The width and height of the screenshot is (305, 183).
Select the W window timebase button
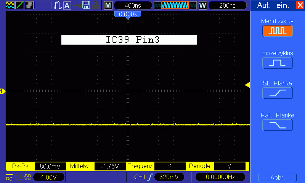203,5
